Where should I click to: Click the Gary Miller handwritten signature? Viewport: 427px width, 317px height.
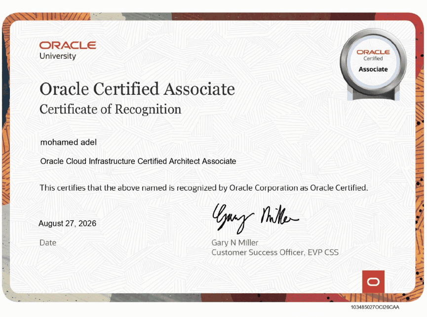coord(255,218)
